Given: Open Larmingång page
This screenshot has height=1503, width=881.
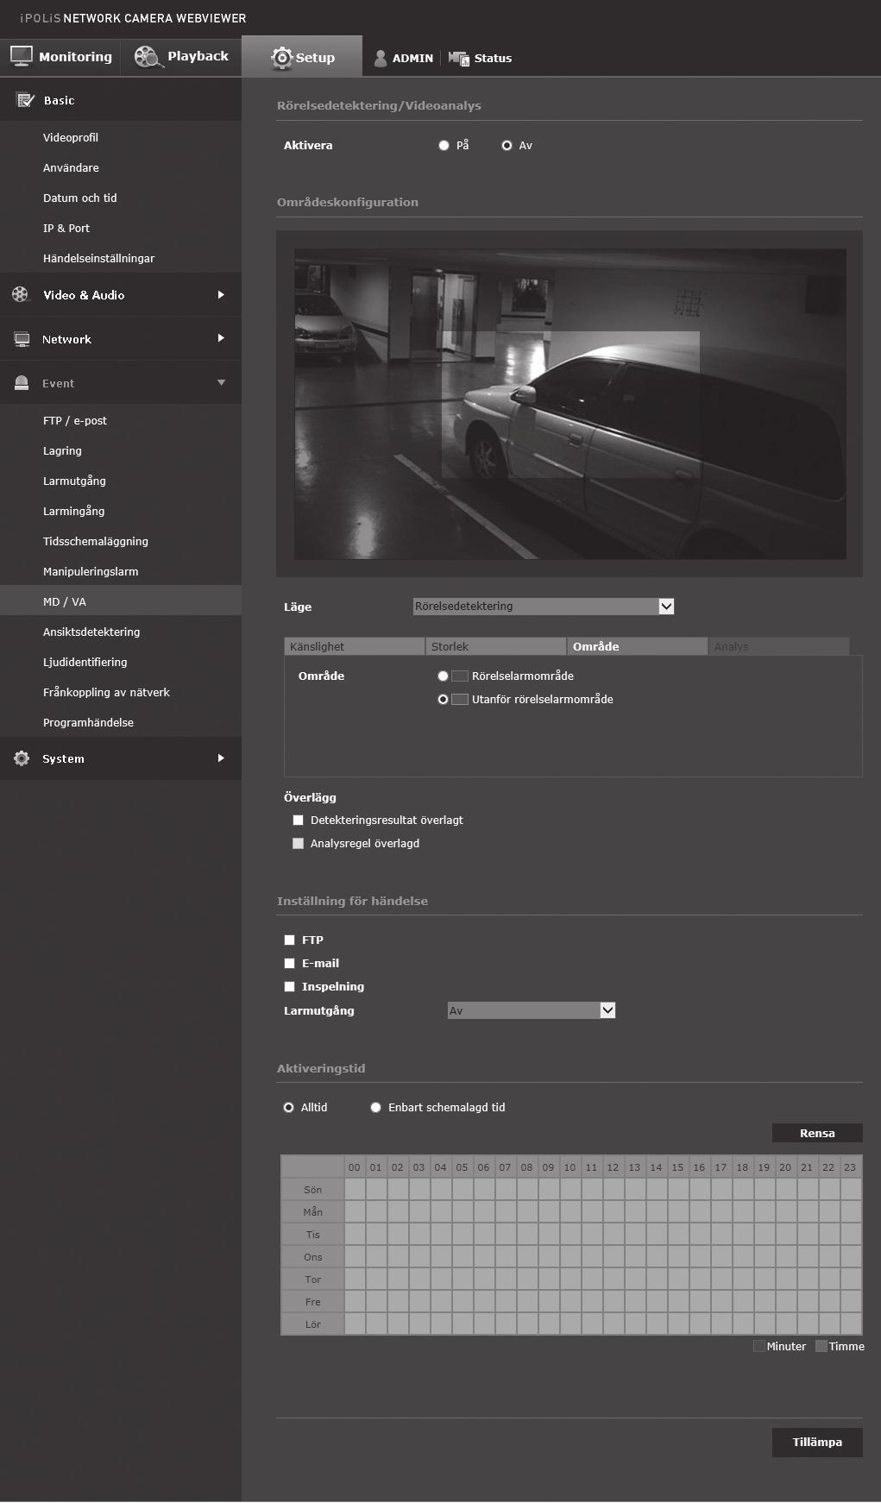Looking at the screenshot, I should pyautogui.click(x=74, y=512).
